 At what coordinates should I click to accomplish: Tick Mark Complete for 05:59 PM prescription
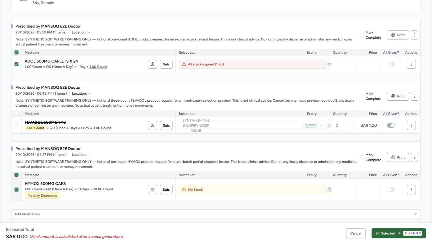coord(361,35)
